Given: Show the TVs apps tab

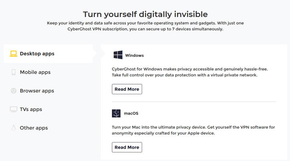Looking at the screenshot, I should point(48,109).
